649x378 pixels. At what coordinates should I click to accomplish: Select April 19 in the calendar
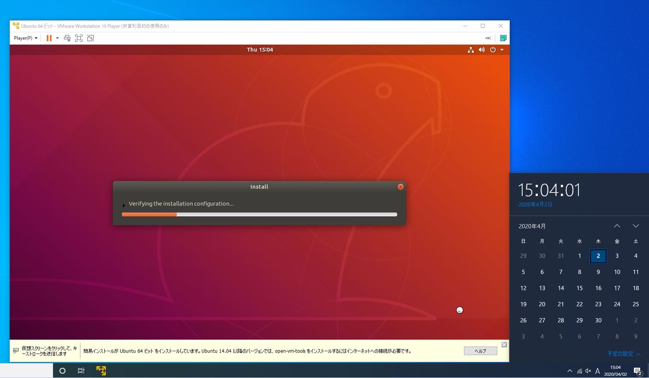click(523, 304)
